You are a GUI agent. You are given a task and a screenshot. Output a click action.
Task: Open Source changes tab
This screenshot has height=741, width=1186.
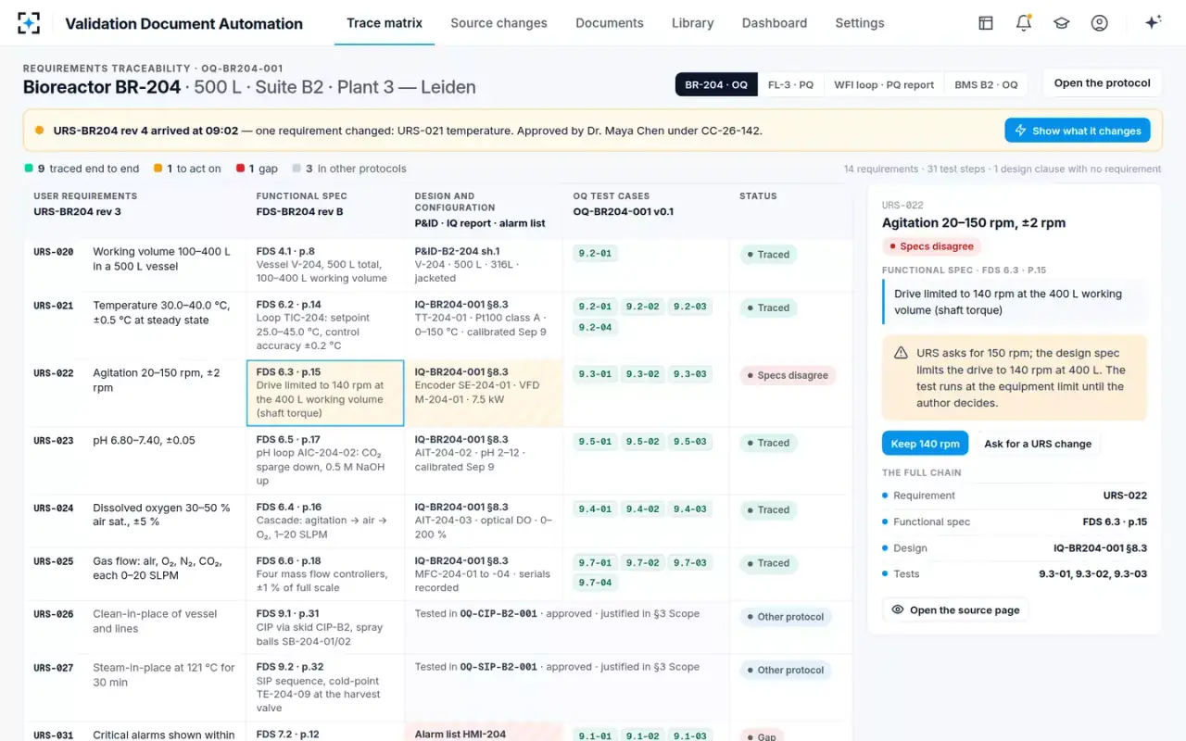click(x=498, y=23)
